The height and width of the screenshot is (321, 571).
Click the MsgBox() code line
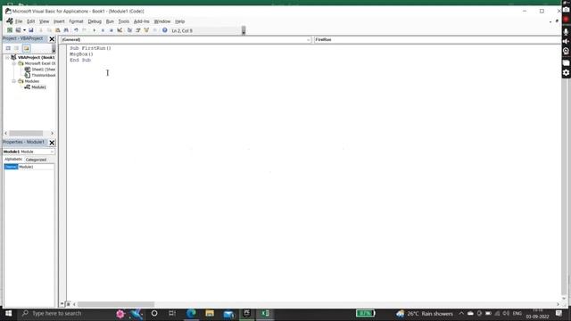tap(81, 54)
